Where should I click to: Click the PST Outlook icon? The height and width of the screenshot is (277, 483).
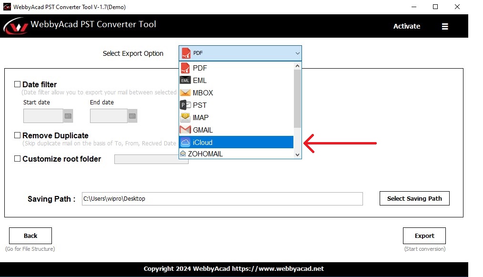point(185,105)
